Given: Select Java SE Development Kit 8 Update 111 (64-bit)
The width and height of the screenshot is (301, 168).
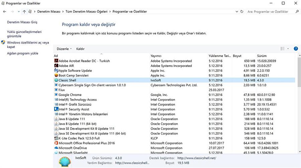Looking at the screenshot, I should point(174,133).
